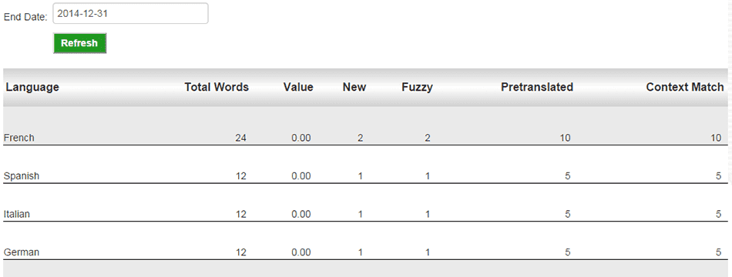Click German Context Match value 5

click(719, 252)
